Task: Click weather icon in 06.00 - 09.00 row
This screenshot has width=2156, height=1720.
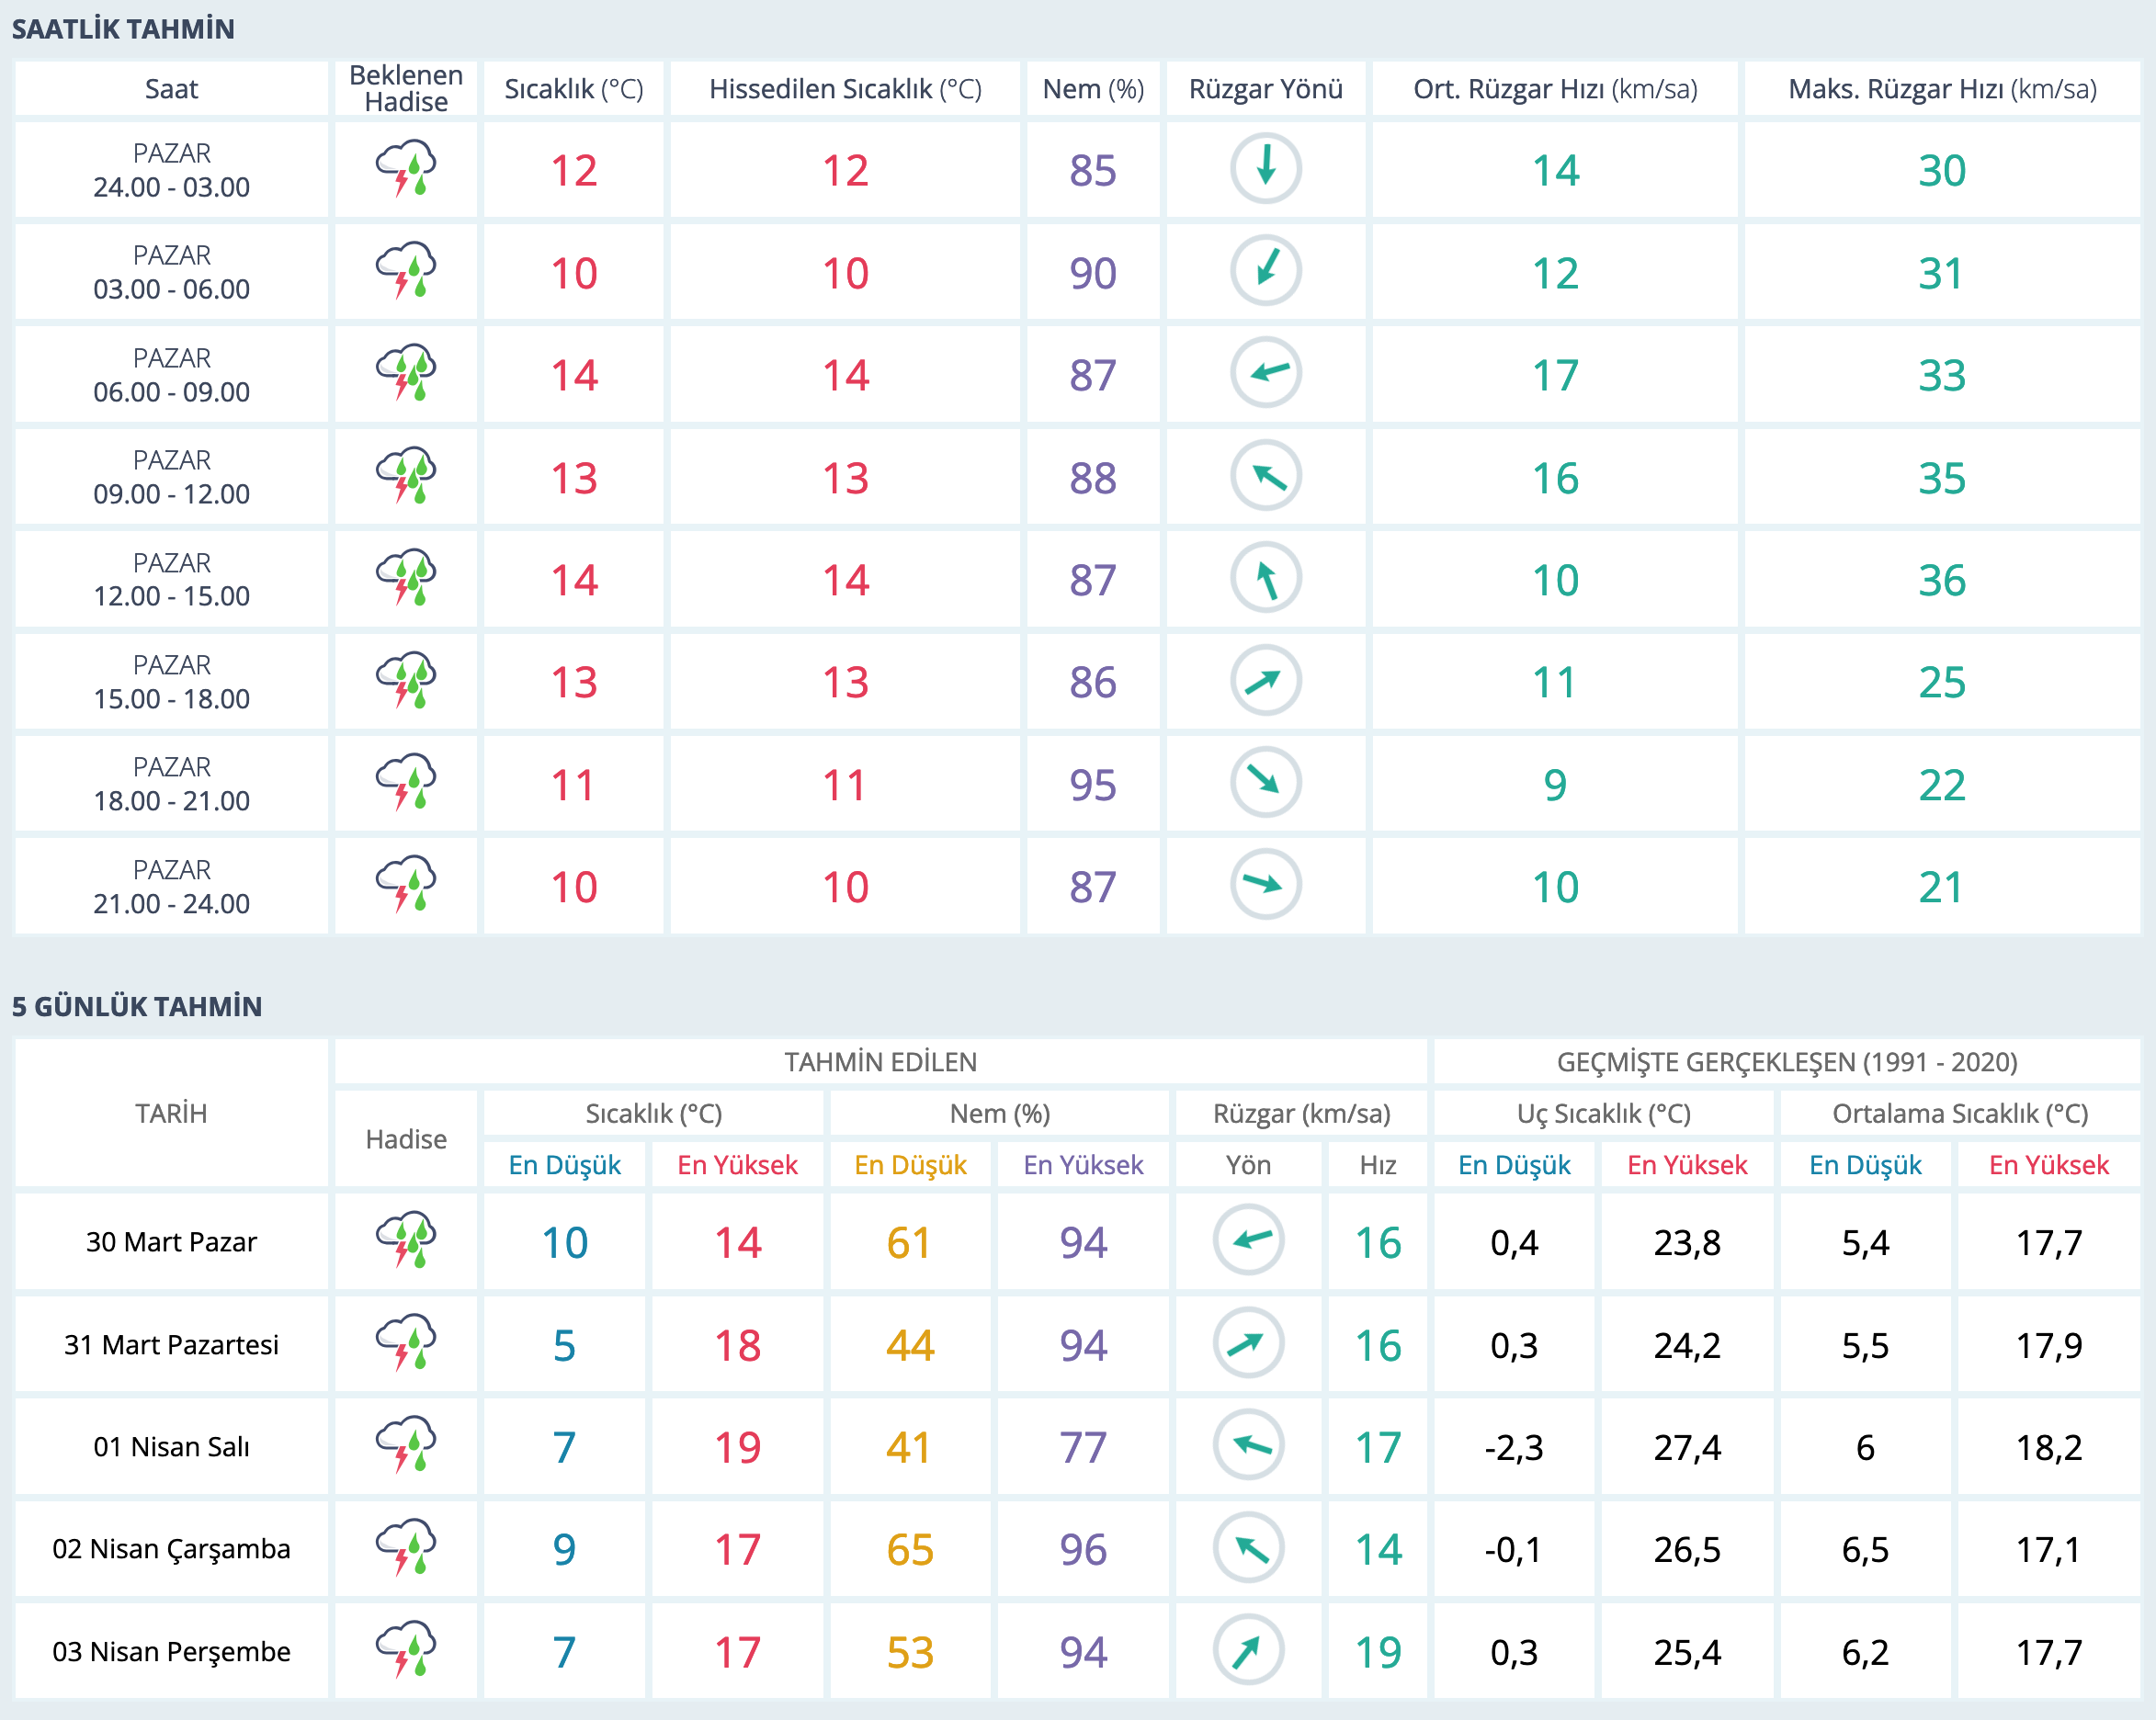Action: tap(406, 374)
